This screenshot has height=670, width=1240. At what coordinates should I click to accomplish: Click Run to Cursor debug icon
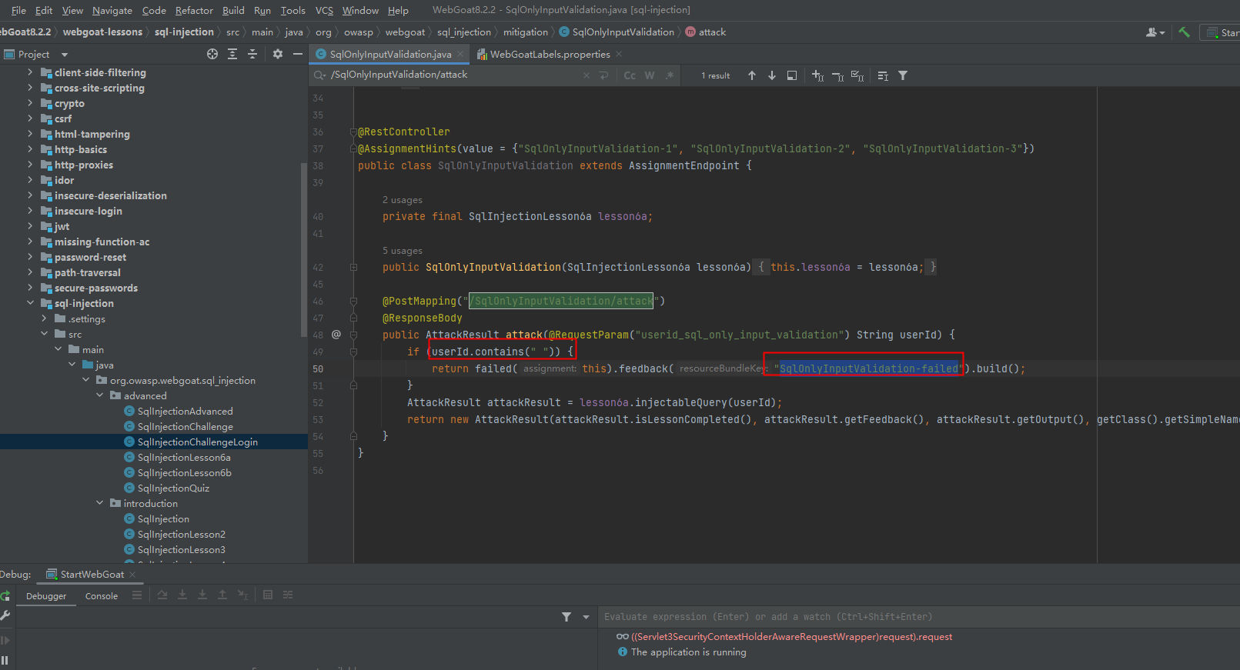(x=242, y=595)
